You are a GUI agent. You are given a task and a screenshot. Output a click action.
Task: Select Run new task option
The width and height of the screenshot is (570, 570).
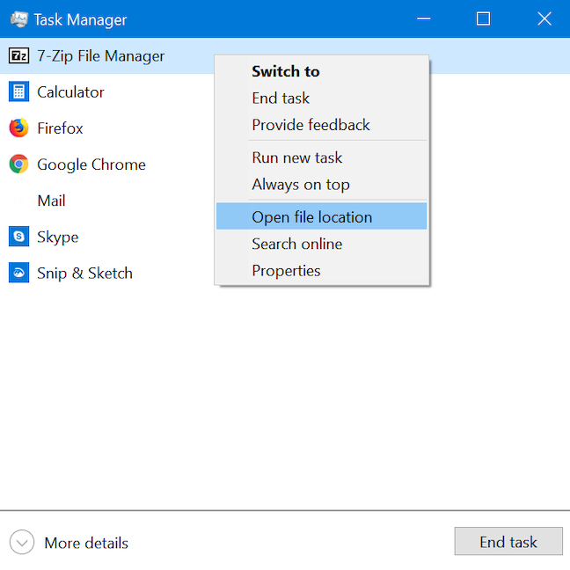[321, 157]
